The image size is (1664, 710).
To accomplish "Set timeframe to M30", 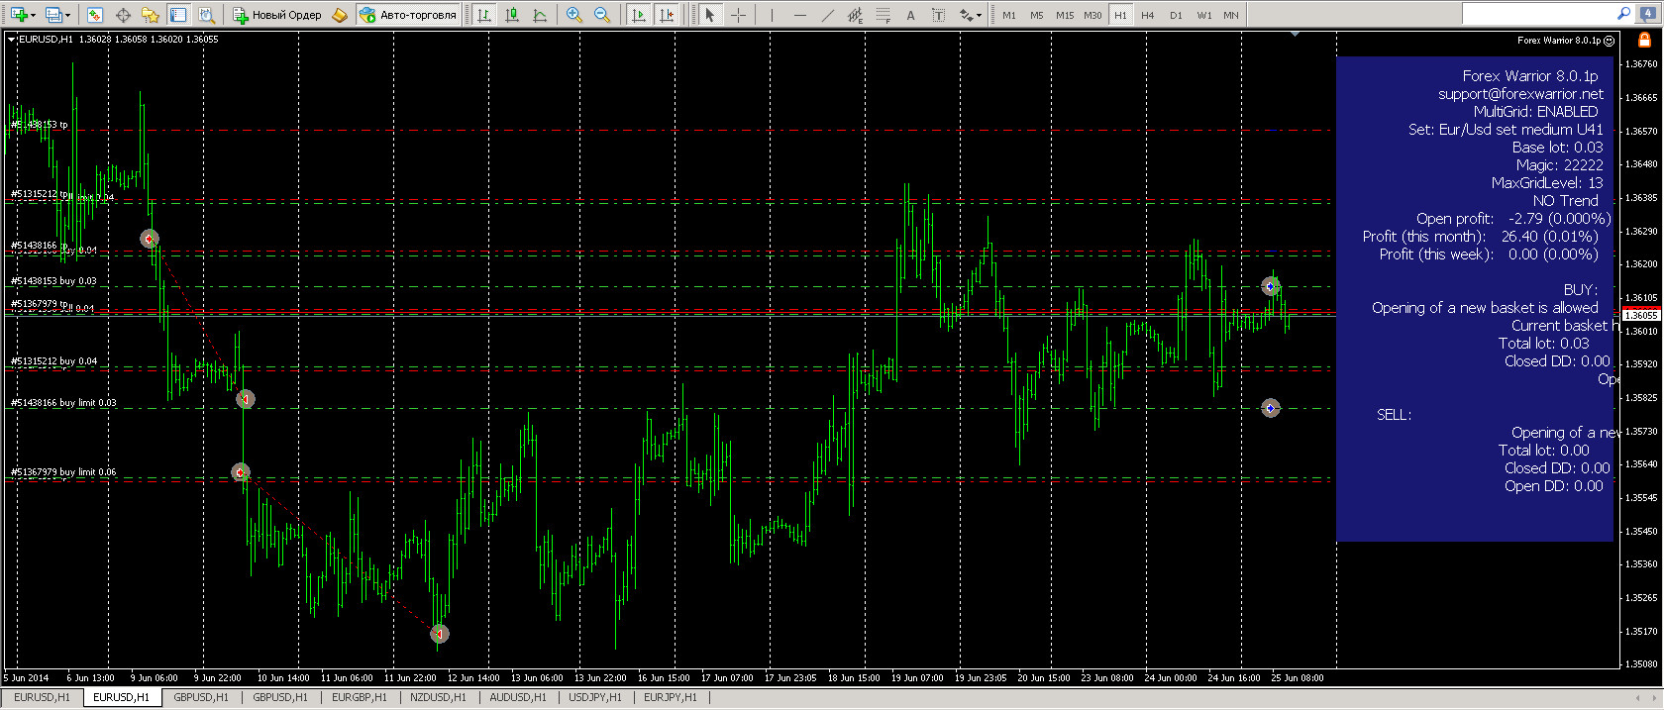I will click(1092, 15).
